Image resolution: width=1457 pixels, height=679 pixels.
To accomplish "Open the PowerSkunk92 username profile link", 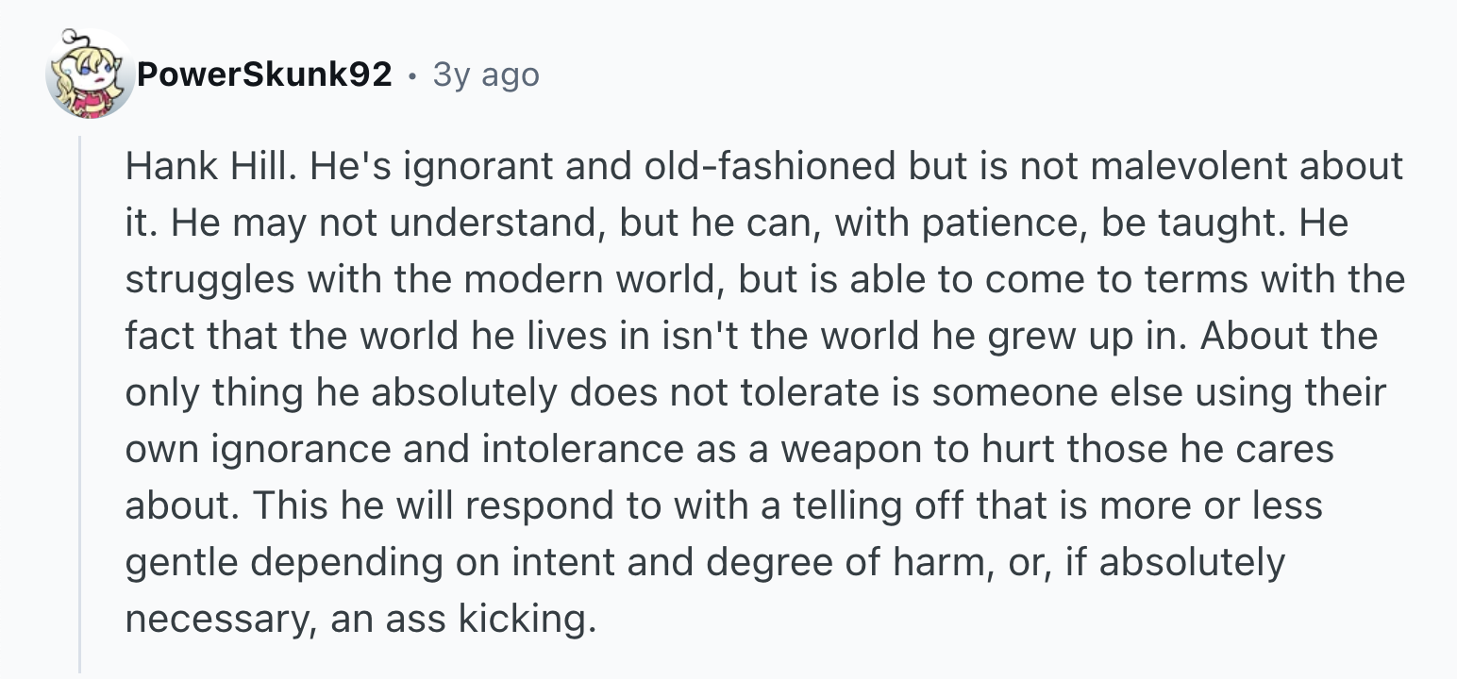I will click(264, 75).
